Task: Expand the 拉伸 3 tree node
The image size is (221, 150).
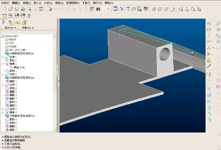Action: tap(3, 85)
